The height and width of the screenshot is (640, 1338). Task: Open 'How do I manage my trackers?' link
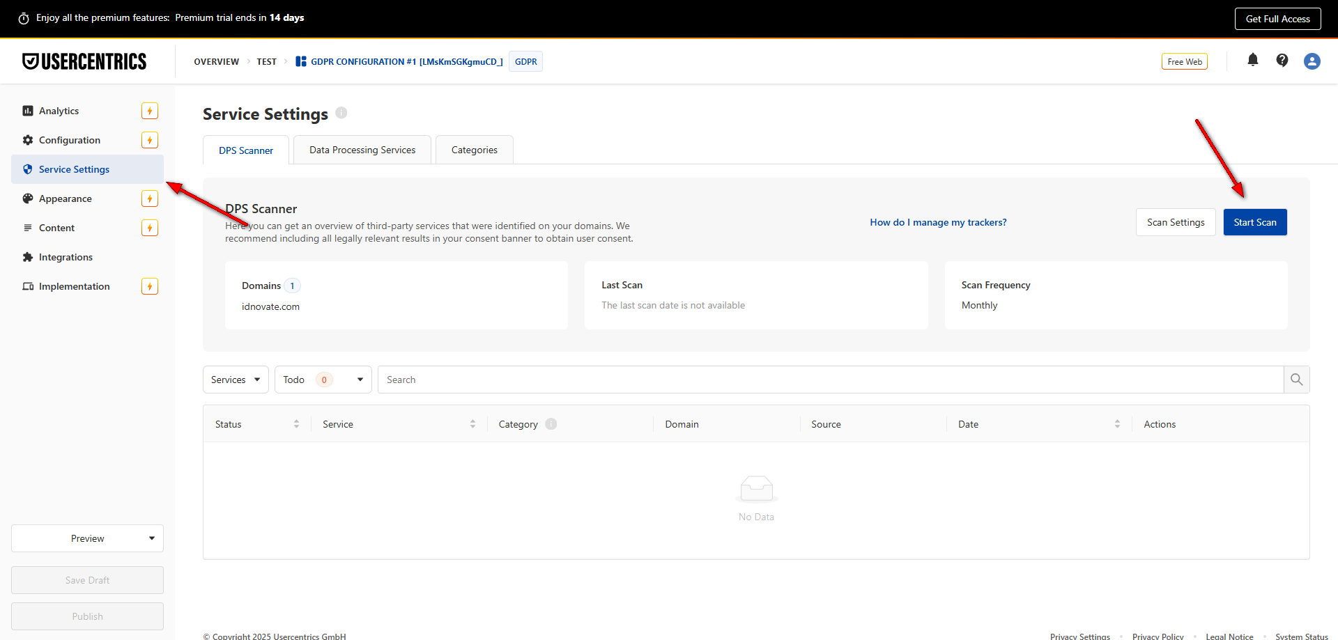click(x=938, y=222)
